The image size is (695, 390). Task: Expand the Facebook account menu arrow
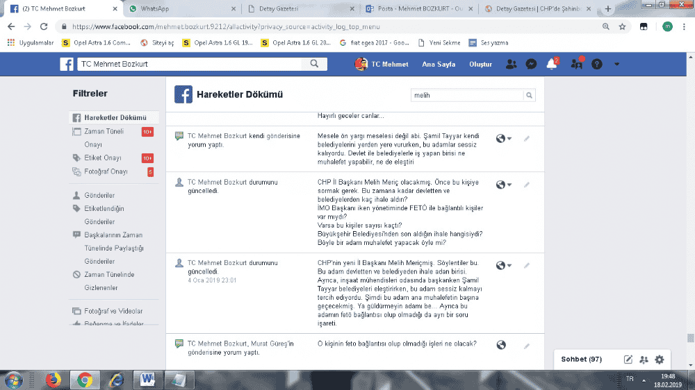tap(616, 64)
